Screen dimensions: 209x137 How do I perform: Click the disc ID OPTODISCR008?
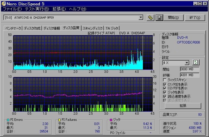188,42
